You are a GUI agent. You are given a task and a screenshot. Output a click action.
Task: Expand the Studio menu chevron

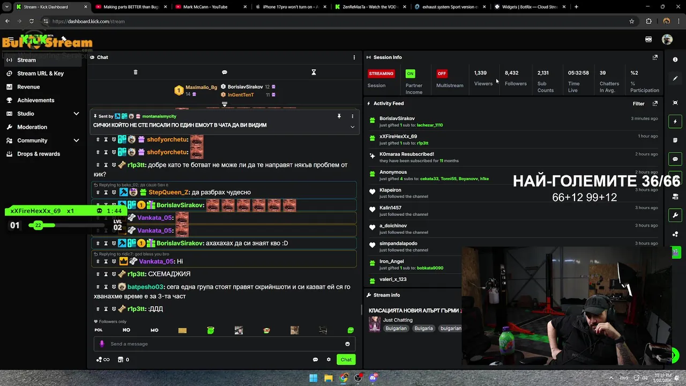tap(76, 114)
